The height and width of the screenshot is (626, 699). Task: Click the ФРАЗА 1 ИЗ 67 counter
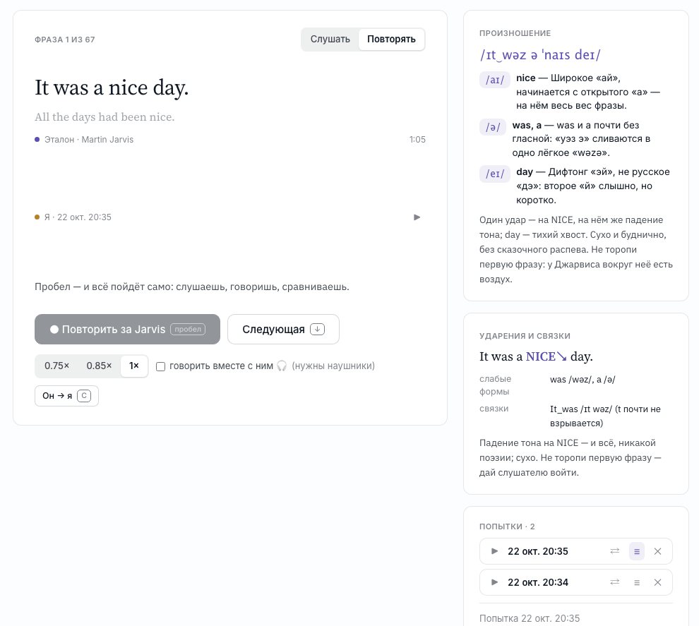click(65, 40)
